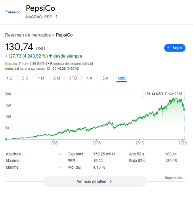Image resolution: width=193 pixels, height=198 pixels.
Task: Switch to the 5 D range
Action: click(x=25, y=78)
